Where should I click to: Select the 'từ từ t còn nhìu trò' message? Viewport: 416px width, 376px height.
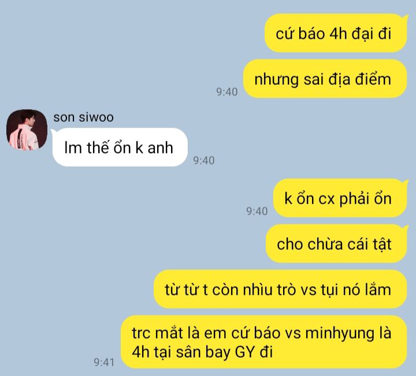coord(280,289)
